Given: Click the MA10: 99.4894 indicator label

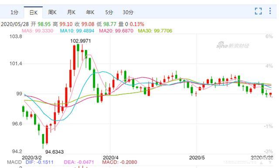Looking at the screenshot, I should point(77,31).
